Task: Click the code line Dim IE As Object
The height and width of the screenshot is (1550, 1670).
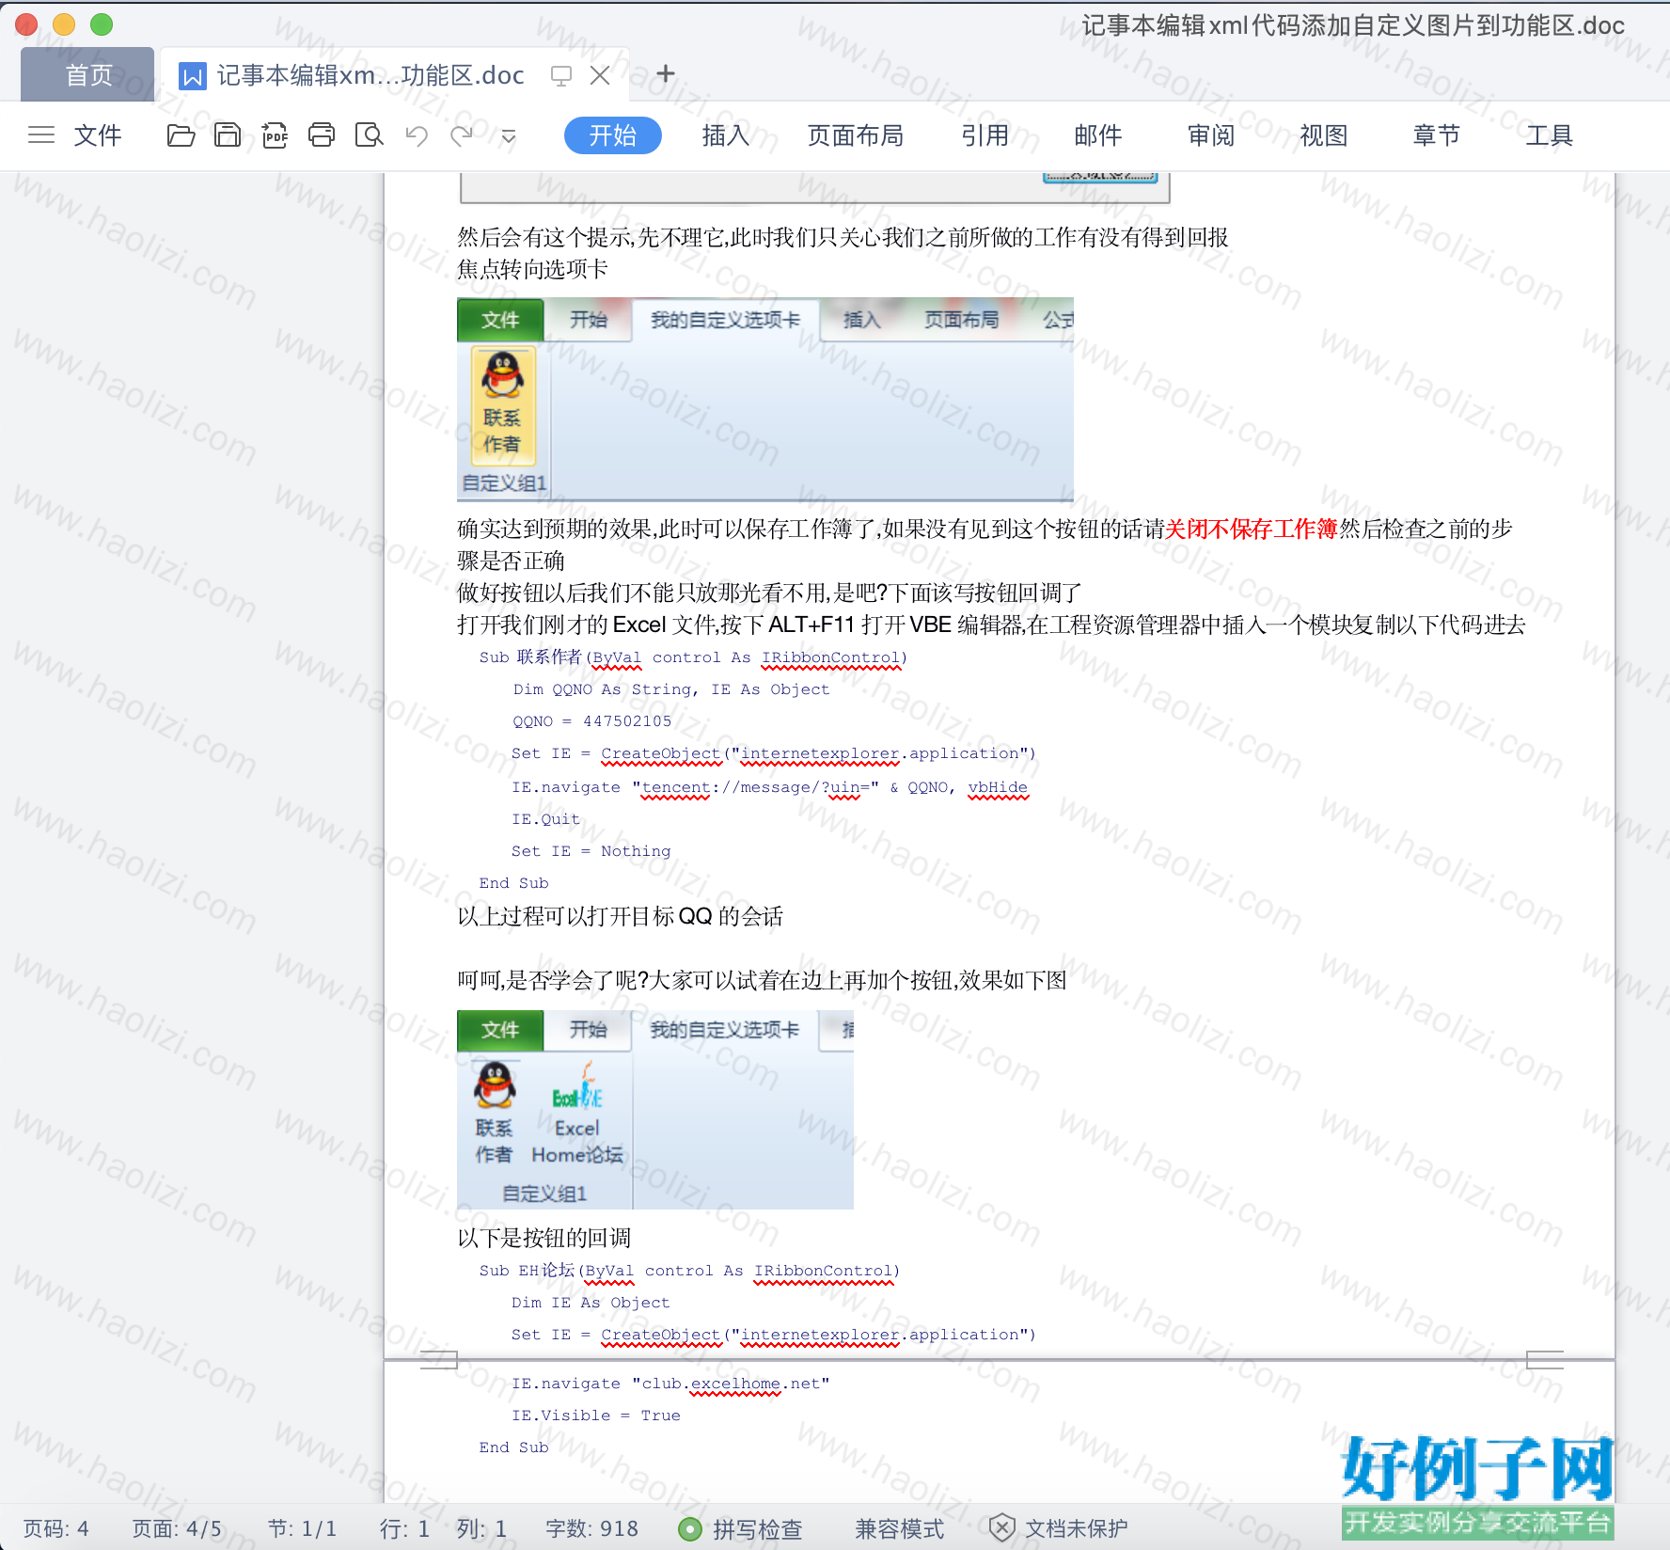Action: (591, 1303)
